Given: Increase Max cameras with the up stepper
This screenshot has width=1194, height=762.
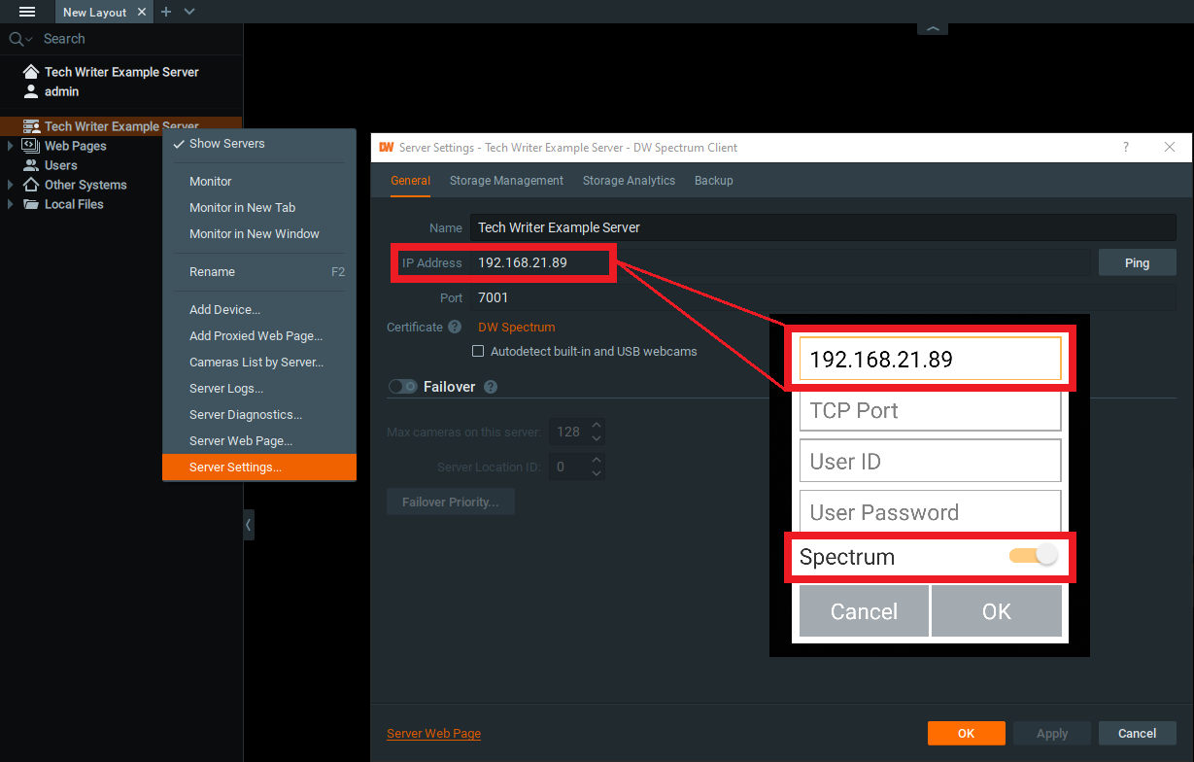Looking at the screenshot, I should (x=597, y=425).
